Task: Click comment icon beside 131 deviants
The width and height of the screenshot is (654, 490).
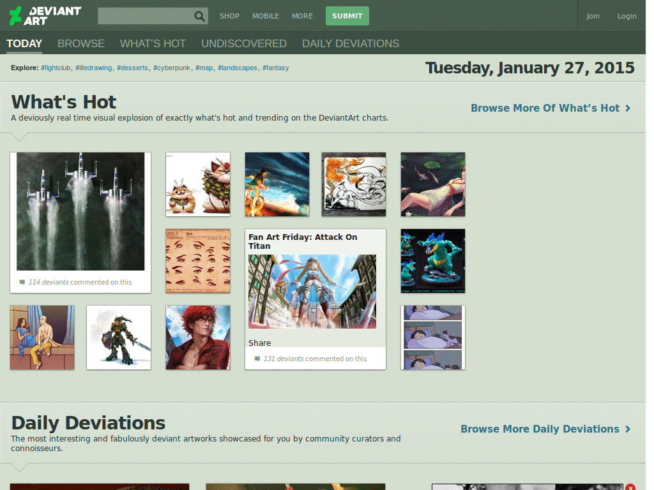Action: pos(257,359)
